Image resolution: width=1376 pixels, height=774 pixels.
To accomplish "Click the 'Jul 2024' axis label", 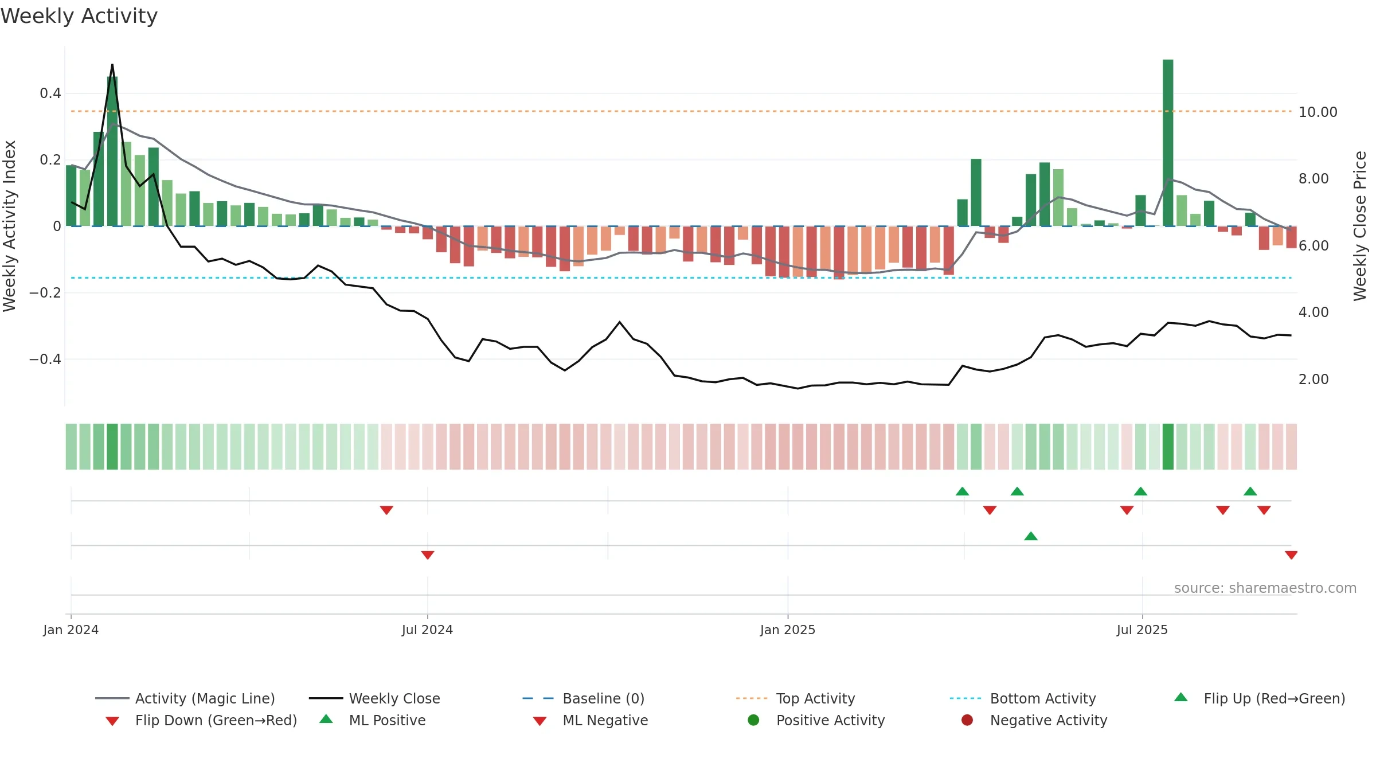I will pyautogui.click(x=427, y=630).
